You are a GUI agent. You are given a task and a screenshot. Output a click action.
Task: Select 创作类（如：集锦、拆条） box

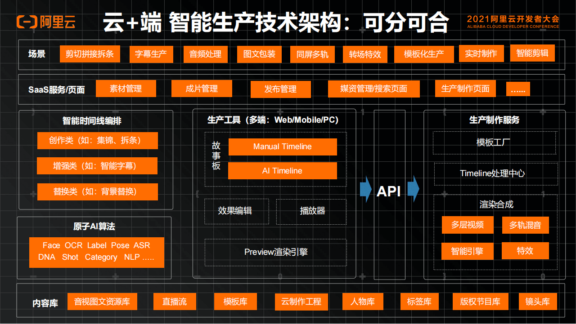click(98, 141)
